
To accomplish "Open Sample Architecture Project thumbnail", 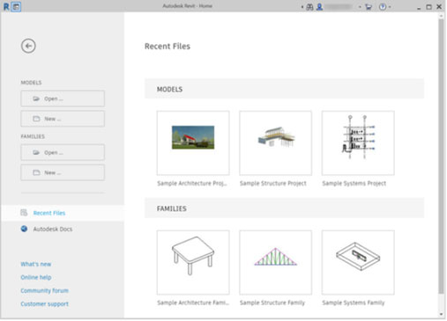I will tap(193, 143).
